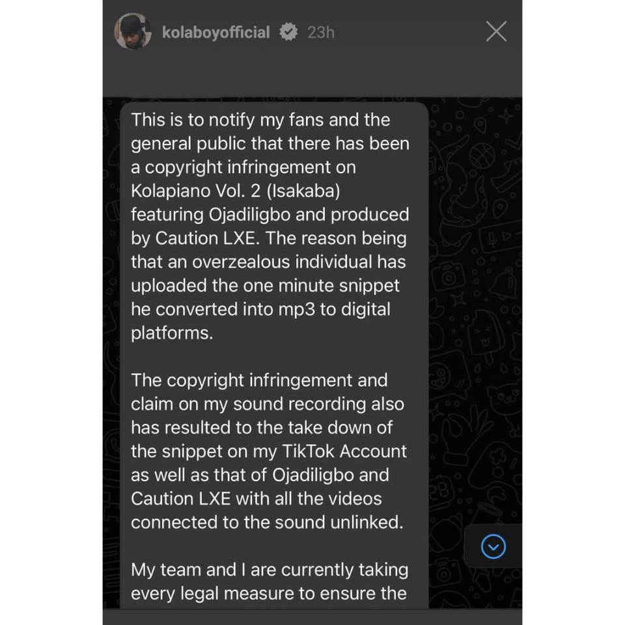Click the "My team and I" paragraph
Viewport: 625px width, 625px height.
click(189, 570)
